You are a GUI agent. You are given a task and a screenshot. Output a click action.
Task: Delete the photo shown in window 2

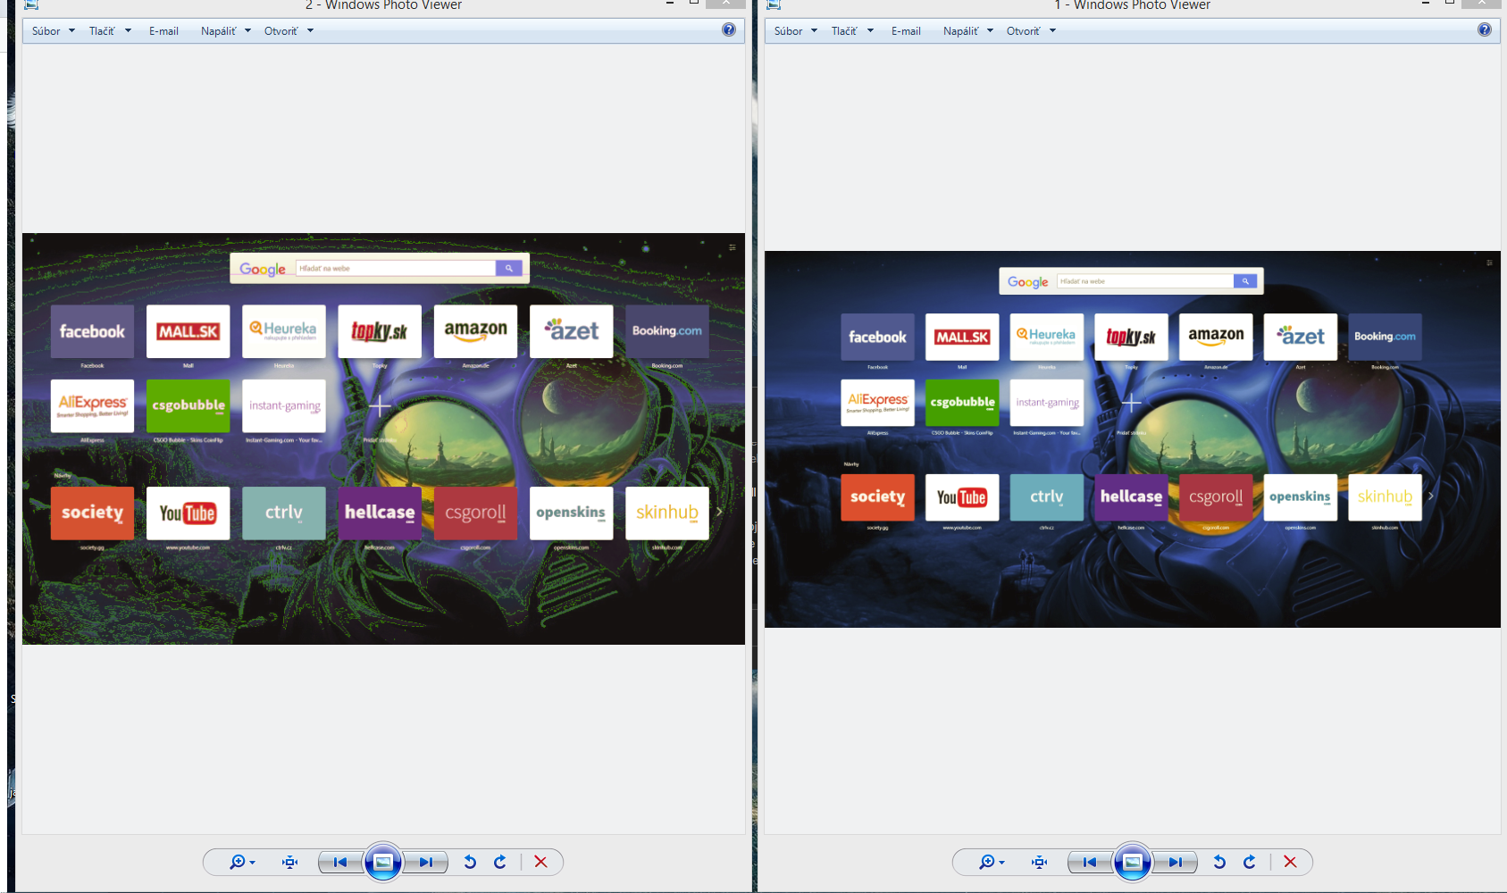click(x=540, y=862)
